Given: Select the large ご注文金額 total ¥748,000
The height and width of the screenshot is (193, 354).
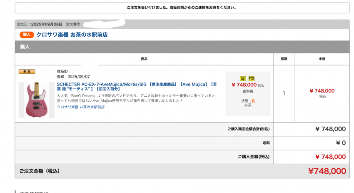Looking at the screenshot, I should coord(327,171).
